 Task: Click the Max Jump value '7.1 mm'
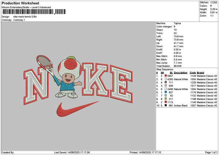point(178,63)
